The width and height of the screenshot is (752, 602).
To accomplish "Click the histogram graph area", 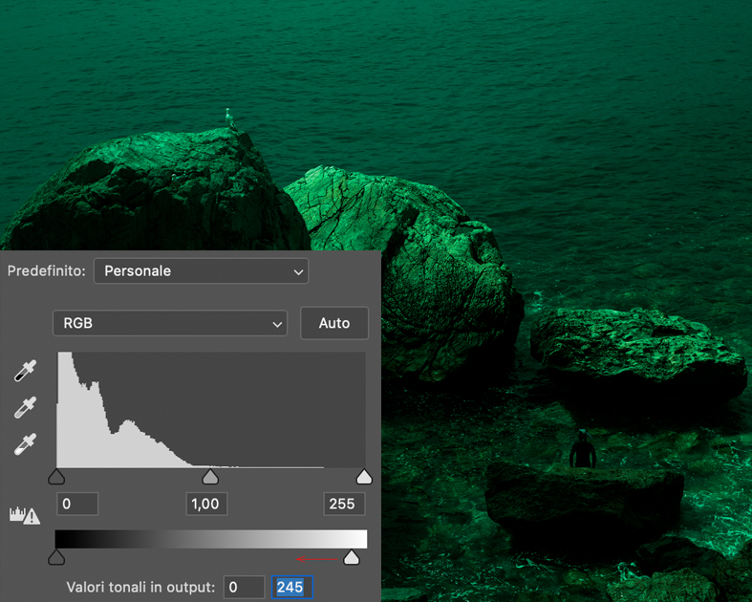I will pos(210,409).
